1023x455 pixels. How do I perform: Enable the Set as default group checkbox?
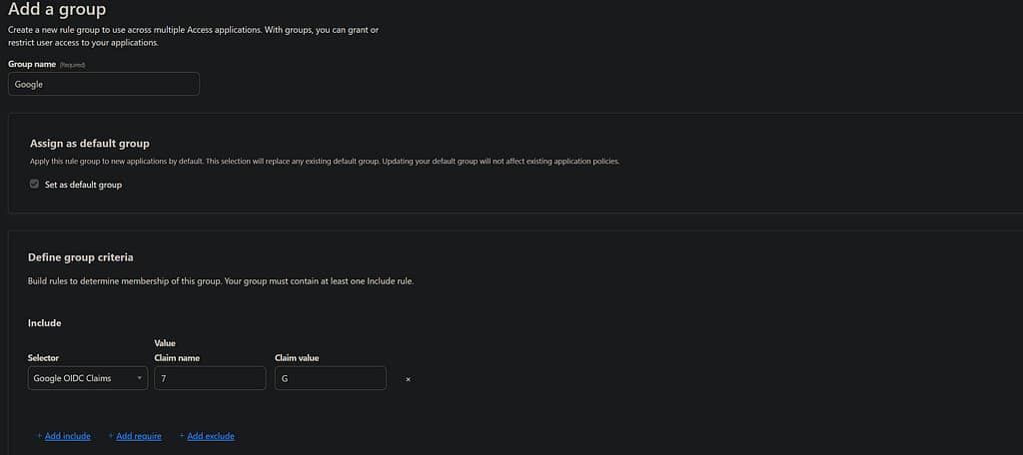35,185
